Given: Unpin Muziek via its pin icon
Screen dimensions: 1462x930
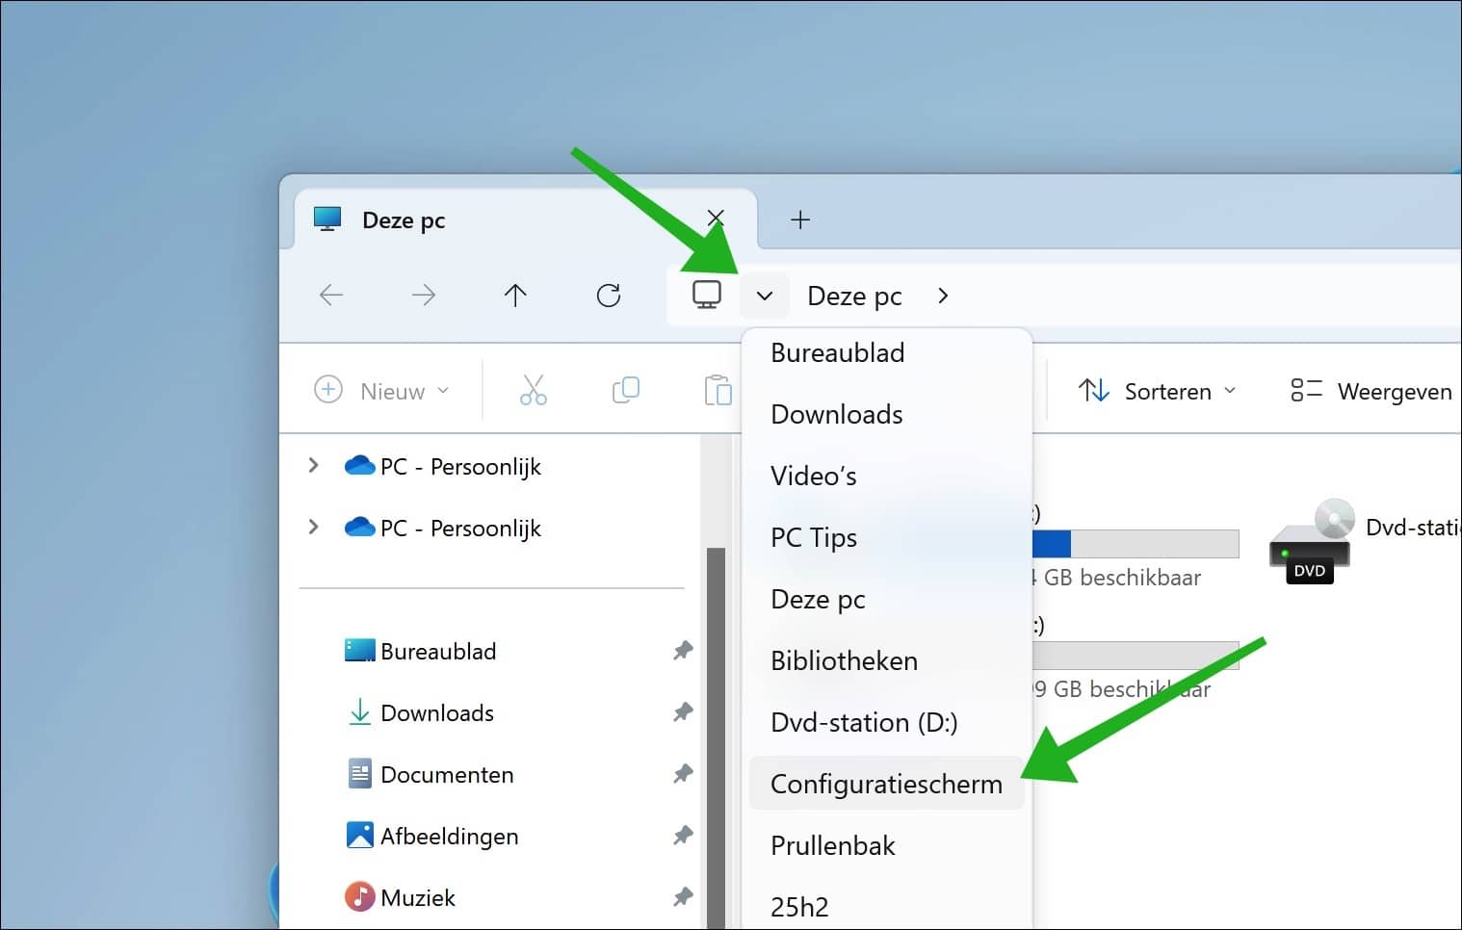Looking at the screenshot, I should click(683, 896).
